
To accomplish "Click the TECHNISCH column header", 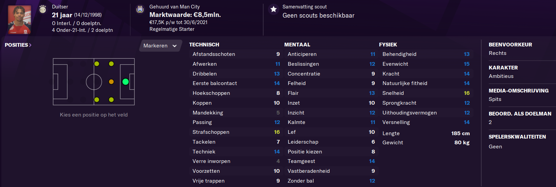I will [x=204, y=45].
